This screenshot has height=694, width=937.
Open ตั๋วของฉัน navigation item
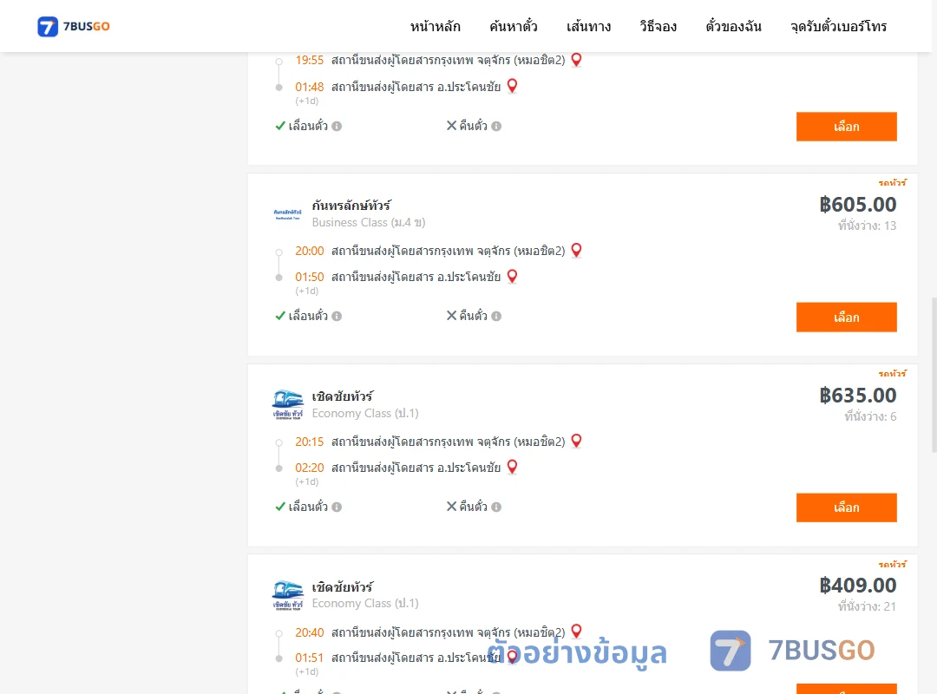(x=733, y=26)
